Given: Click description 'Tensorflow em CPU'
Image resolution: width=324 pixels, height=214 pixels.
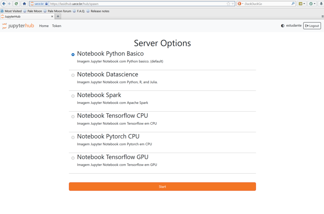Looking at the screenshot, I should point(117,123).
